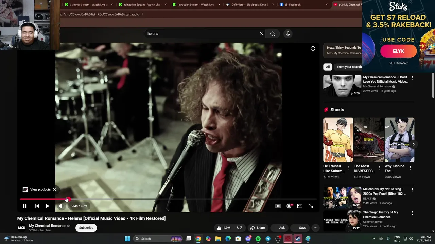Open Windows Start menu
This screenshot has width=435, height=244.
point(127,239)
